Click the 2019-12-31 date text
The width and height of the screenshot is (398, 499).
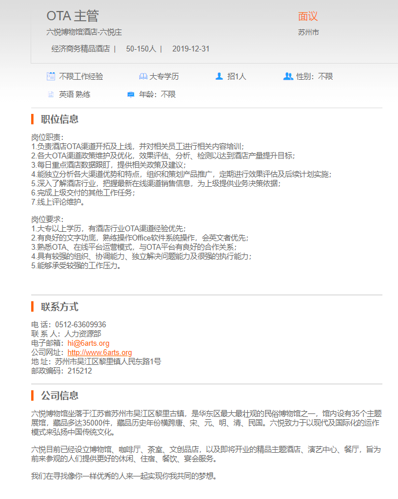[x=191, y=49]
